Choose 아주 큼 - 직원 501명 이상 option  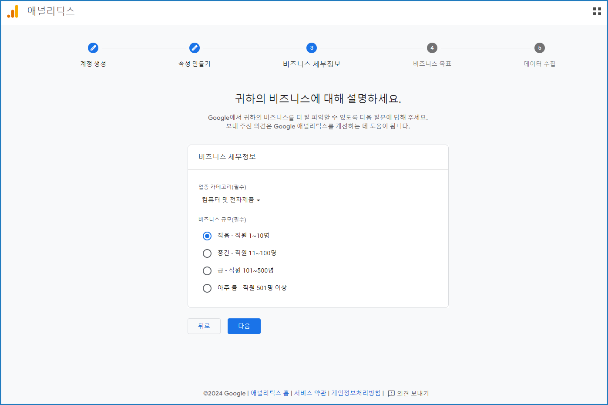pos(207,288)
